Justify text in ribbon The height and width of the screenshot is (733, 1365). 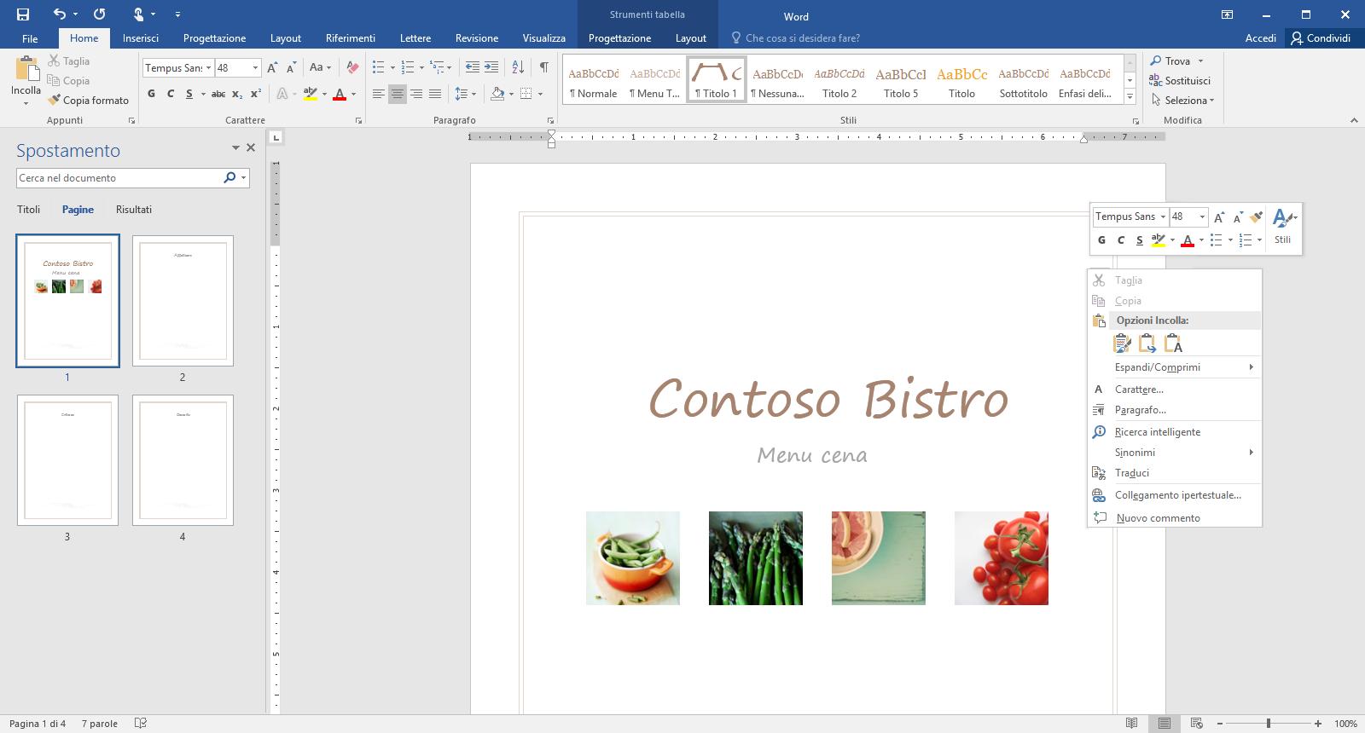pyautogui.click(x=435, y=94)
